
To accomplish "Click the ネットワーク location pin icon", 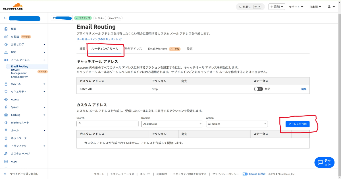I will [x=6, y=138].
